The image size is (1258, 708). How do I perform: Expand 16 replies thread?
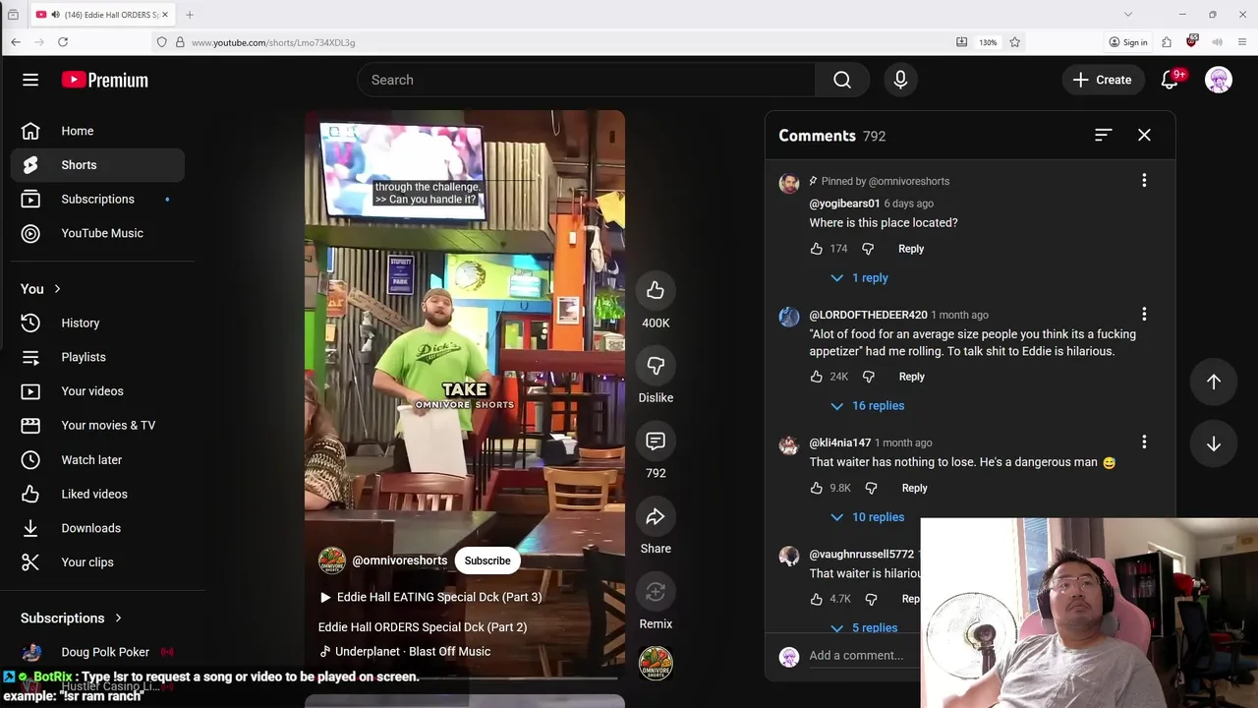point(867,406)
